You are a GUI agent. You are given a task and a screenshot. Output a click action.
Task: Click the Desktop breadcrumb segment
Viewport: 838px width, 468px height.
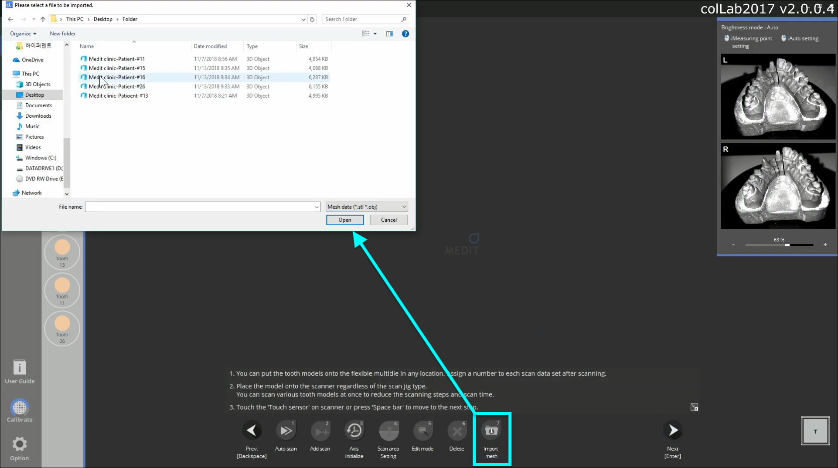(103, 19)
